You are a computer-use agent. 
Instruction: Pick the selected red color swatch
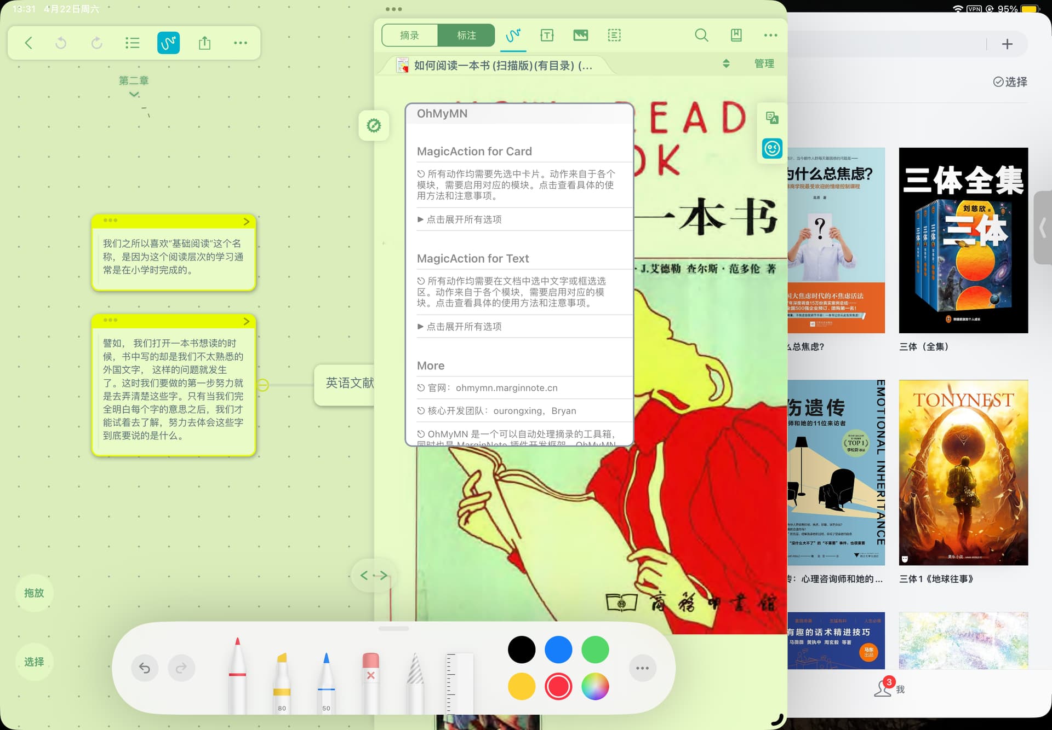coord(558,687)
